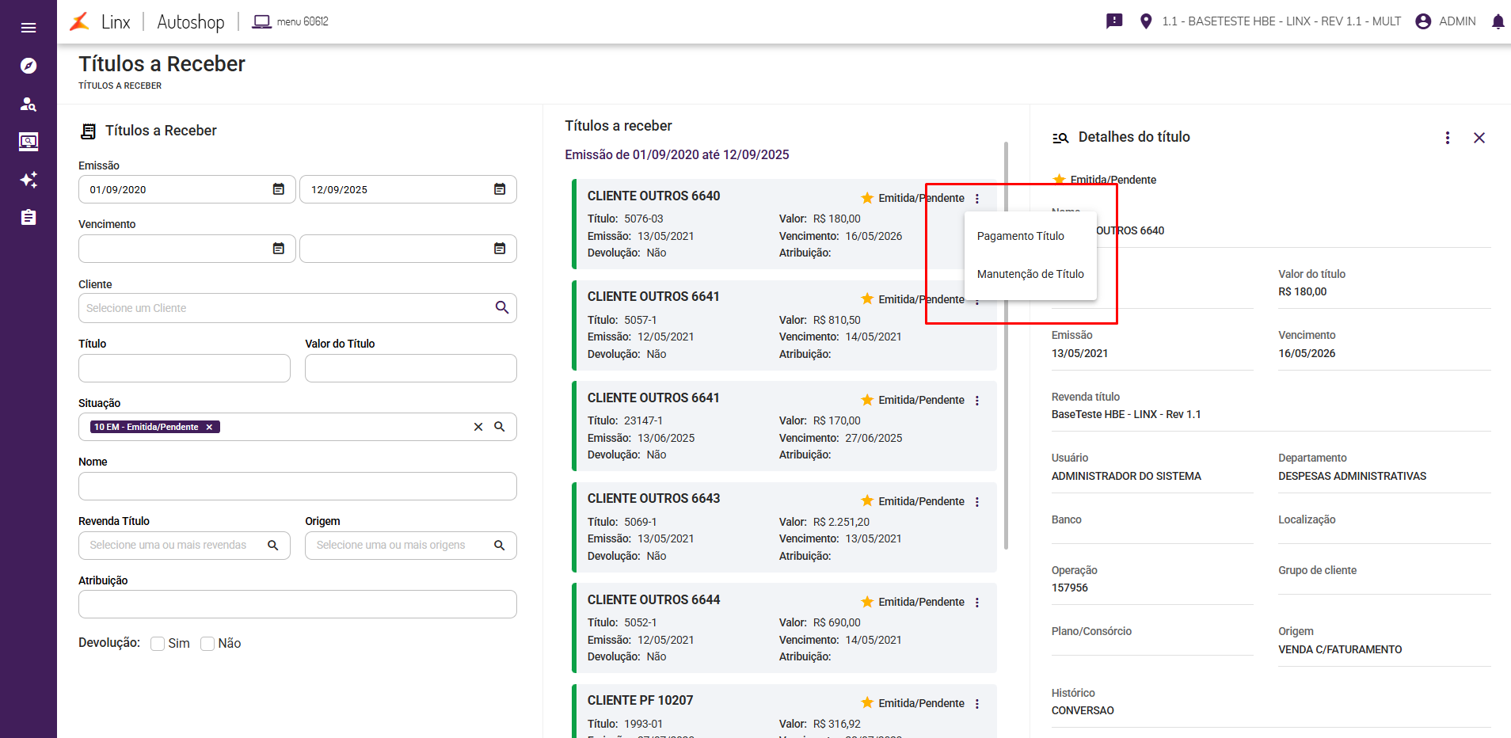Open the ADMIN user account
The image size is (1511, 738).
click(1446, 21)
